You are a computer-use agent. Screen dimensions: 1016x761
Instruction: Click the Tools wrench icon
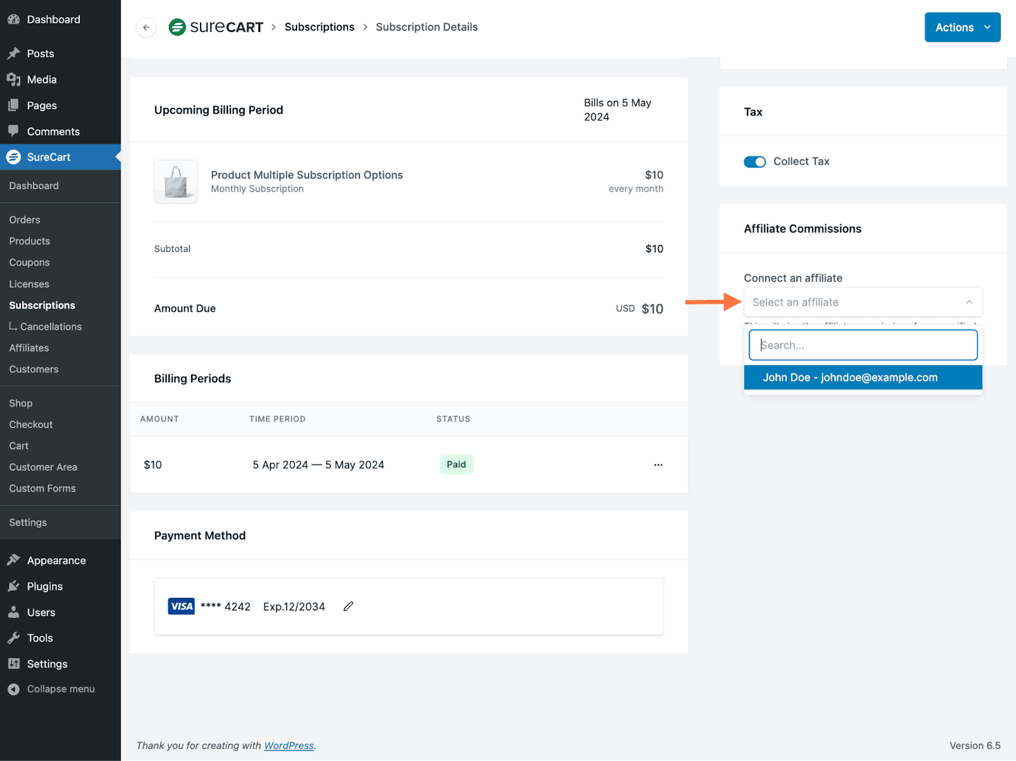pyautogui.click(x=14, y=638)
